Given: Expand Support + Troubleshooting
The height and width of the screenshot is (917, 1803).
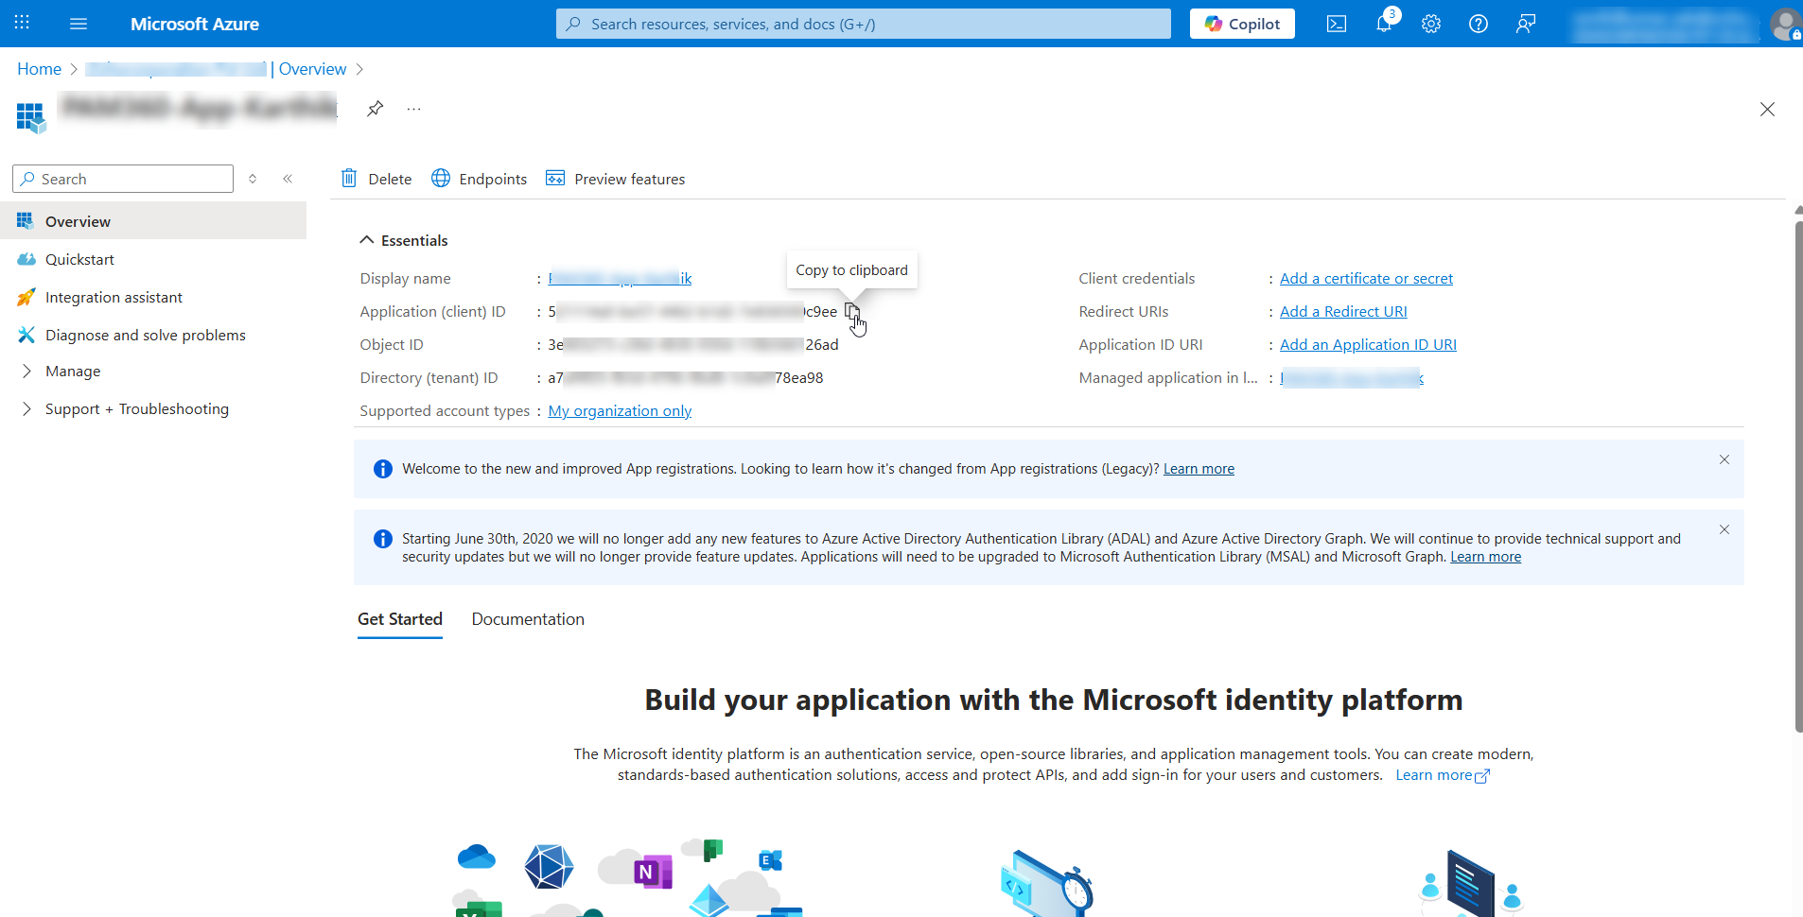Looking at the screenshot, I should pyautogui.click(x=136, y=408).
